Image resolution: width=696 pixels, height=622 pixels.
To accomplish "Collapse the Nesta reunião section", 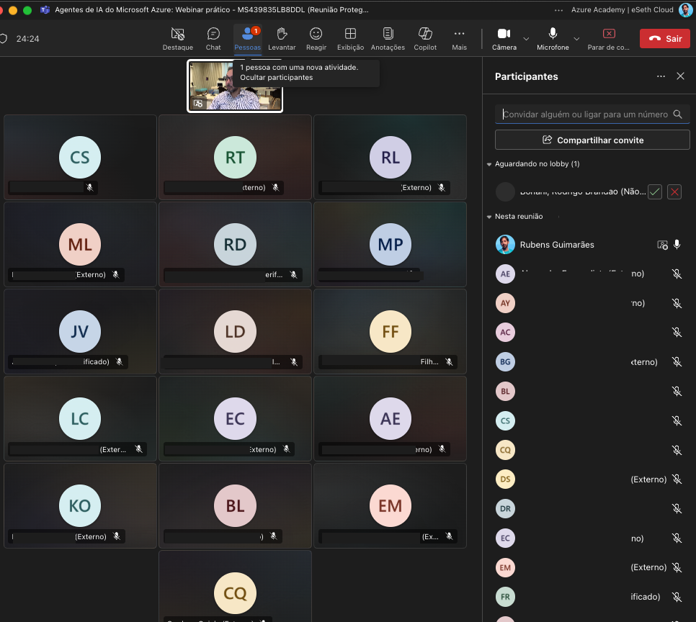I will [489, 217].
